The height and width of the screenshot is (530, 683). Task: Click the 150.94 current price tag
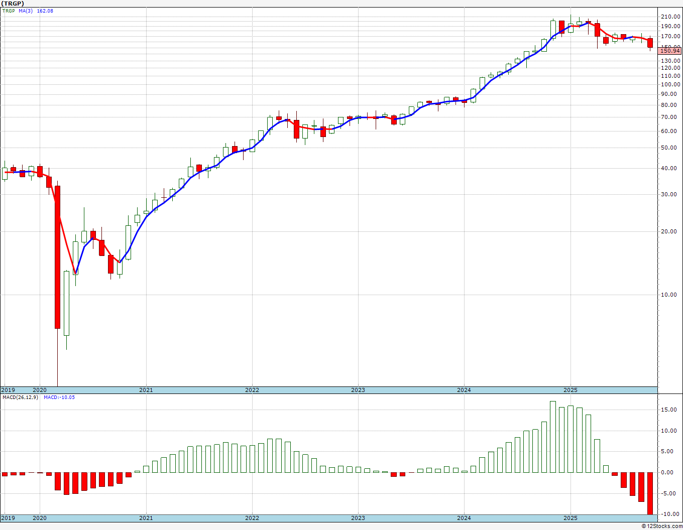670,51
